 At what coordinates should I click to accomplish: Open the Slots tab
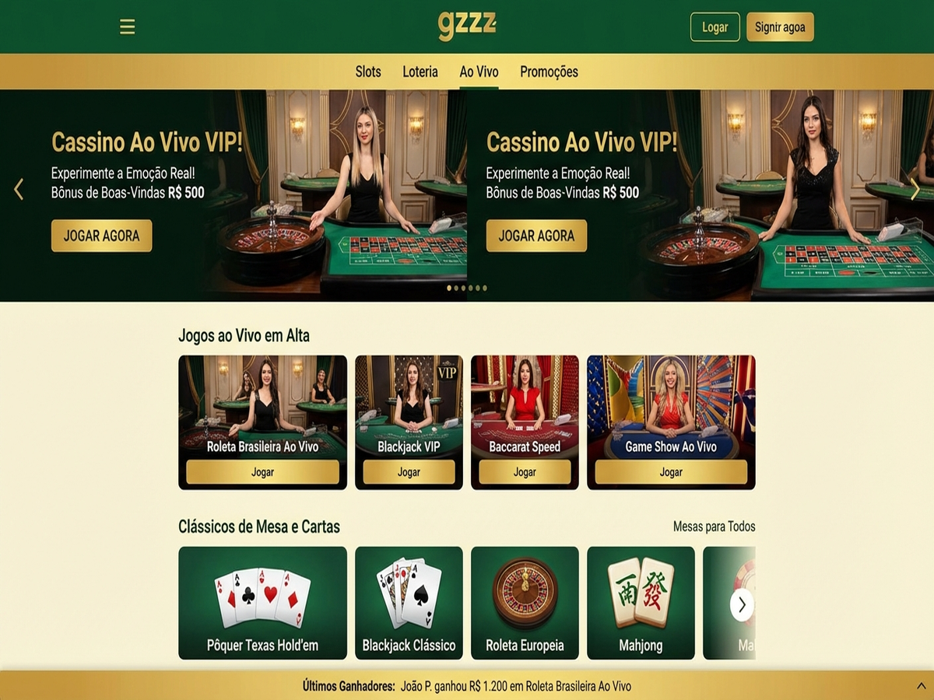click(x=368, y=72)
